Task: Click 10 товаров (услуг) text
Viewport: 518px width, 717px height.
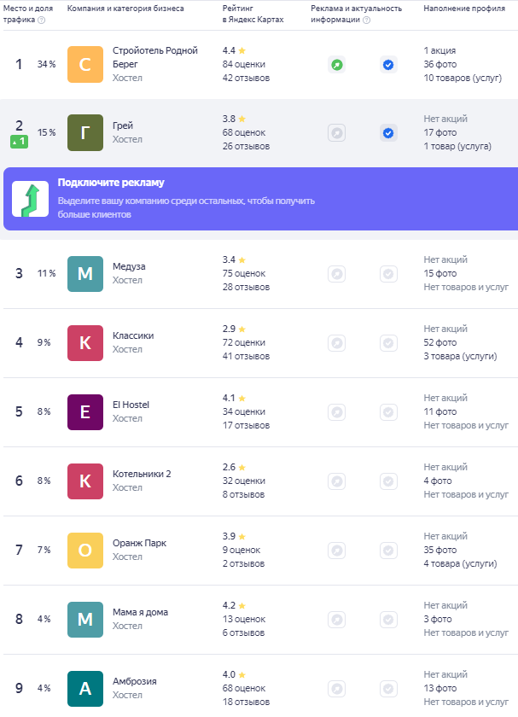Action: coord(463,79)
